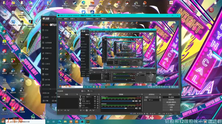The width and height of the screenshot is (222, 124).
Task: Open the scene transition settings gear
Action: (160, 97)
